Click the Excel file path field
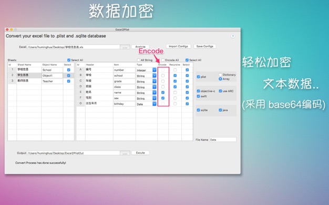The width and height of the screenshot is (329, 205). [73, 47]
